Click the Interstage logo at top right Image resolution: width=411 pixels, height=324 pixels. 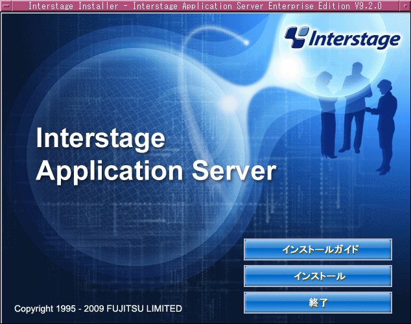(x=342, y=38)
